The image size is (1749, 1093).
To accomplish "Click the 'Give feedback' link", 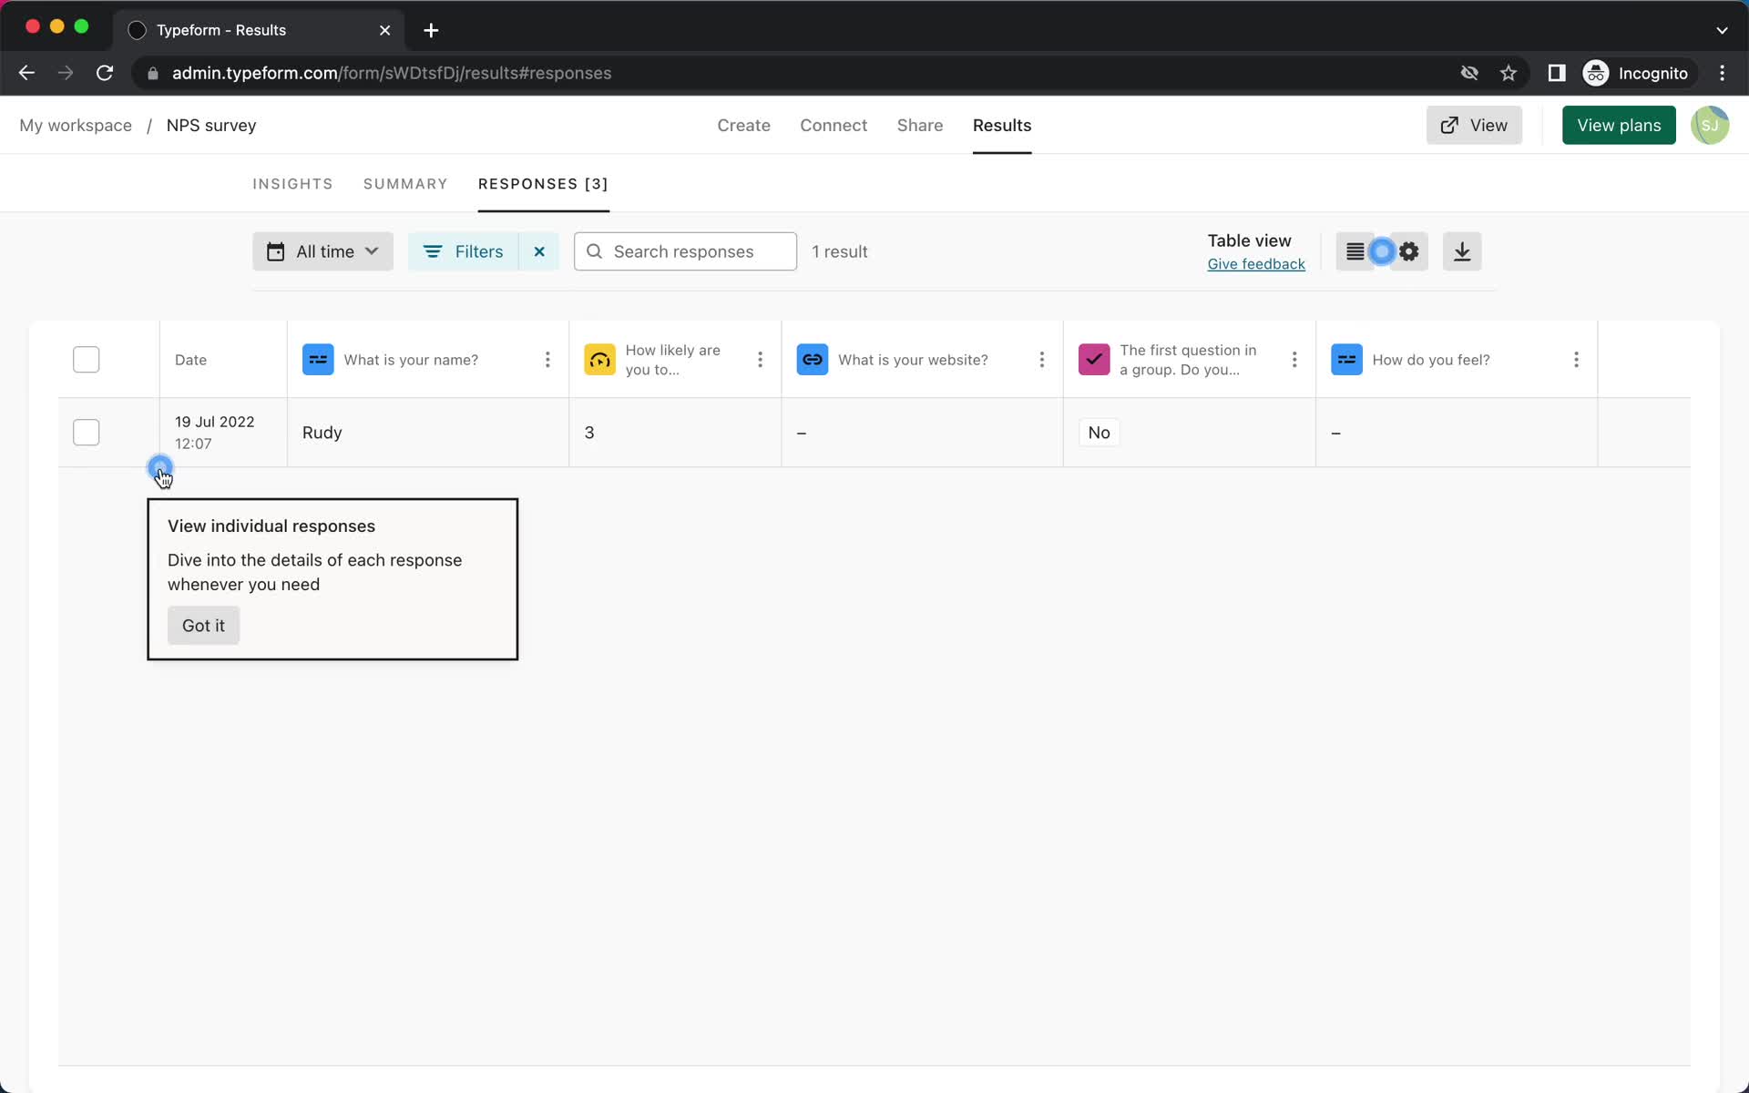I will pyautogui.click(x=1257, y=263).
